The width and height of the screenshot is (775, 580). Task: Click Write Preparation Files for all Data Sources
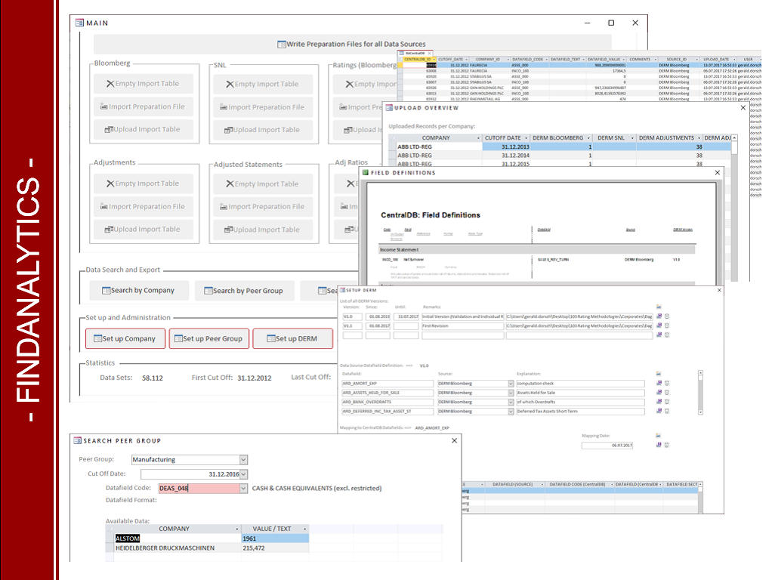point(351,44)
